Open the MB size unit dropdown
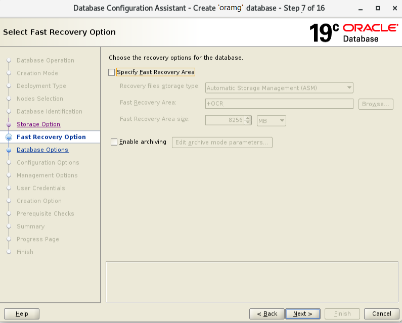 tap(271, 121)
